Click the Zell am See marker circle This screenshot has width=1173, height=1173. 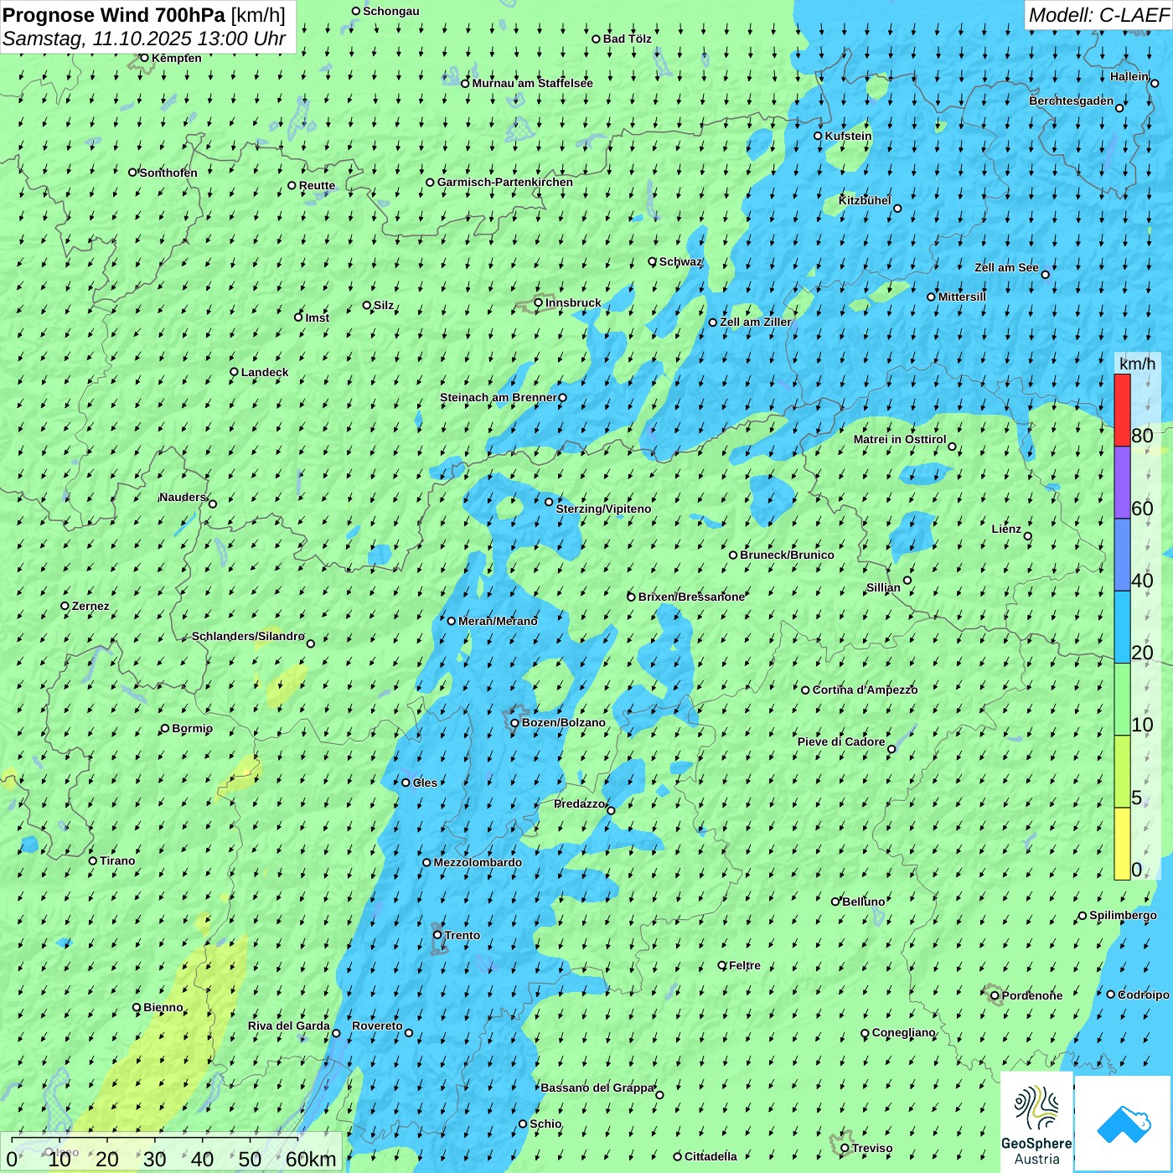click(1045, 274)
